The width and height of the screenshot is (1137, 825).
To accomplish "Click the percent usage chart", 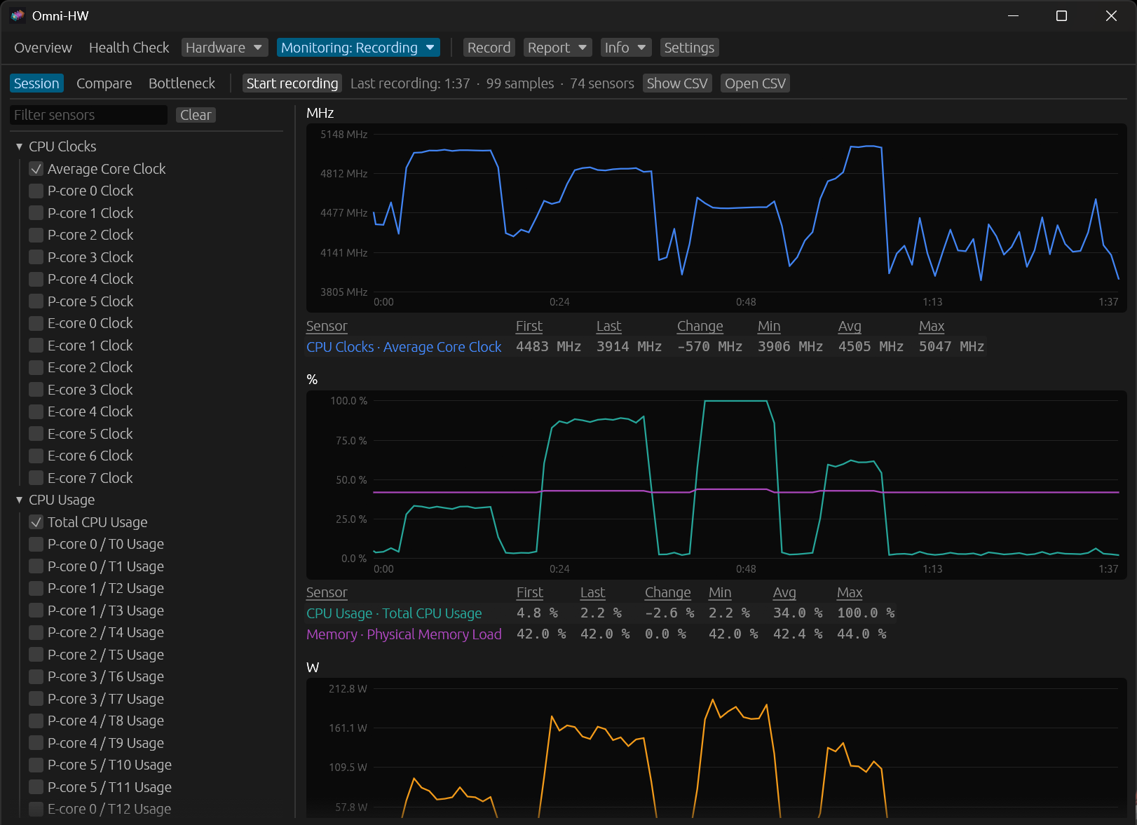I will (716, 484).
